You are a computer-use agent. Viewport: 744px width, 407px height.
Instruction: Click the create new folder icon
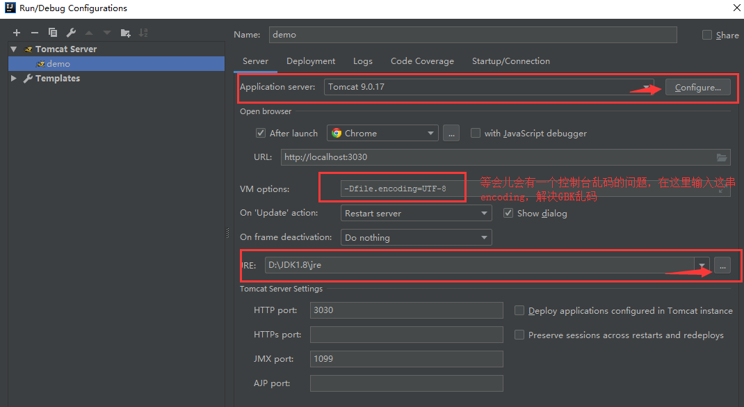coord(124,32)
